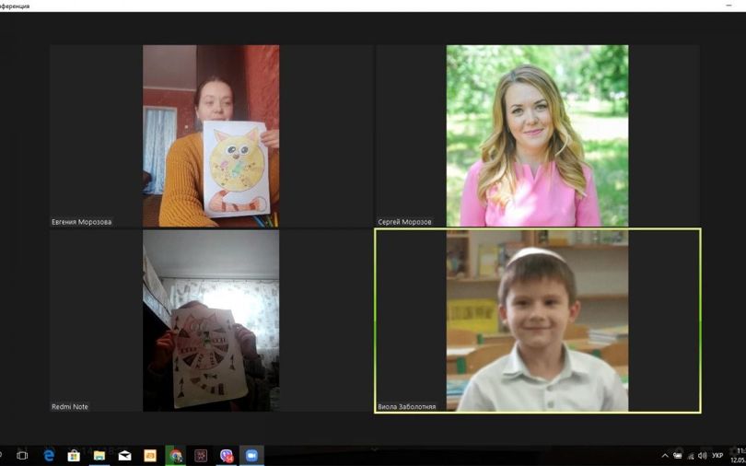Switch the УКР keyboard language indicator
Screen dimensions: 746x466
pyautogui.click(x=717, y=455)
